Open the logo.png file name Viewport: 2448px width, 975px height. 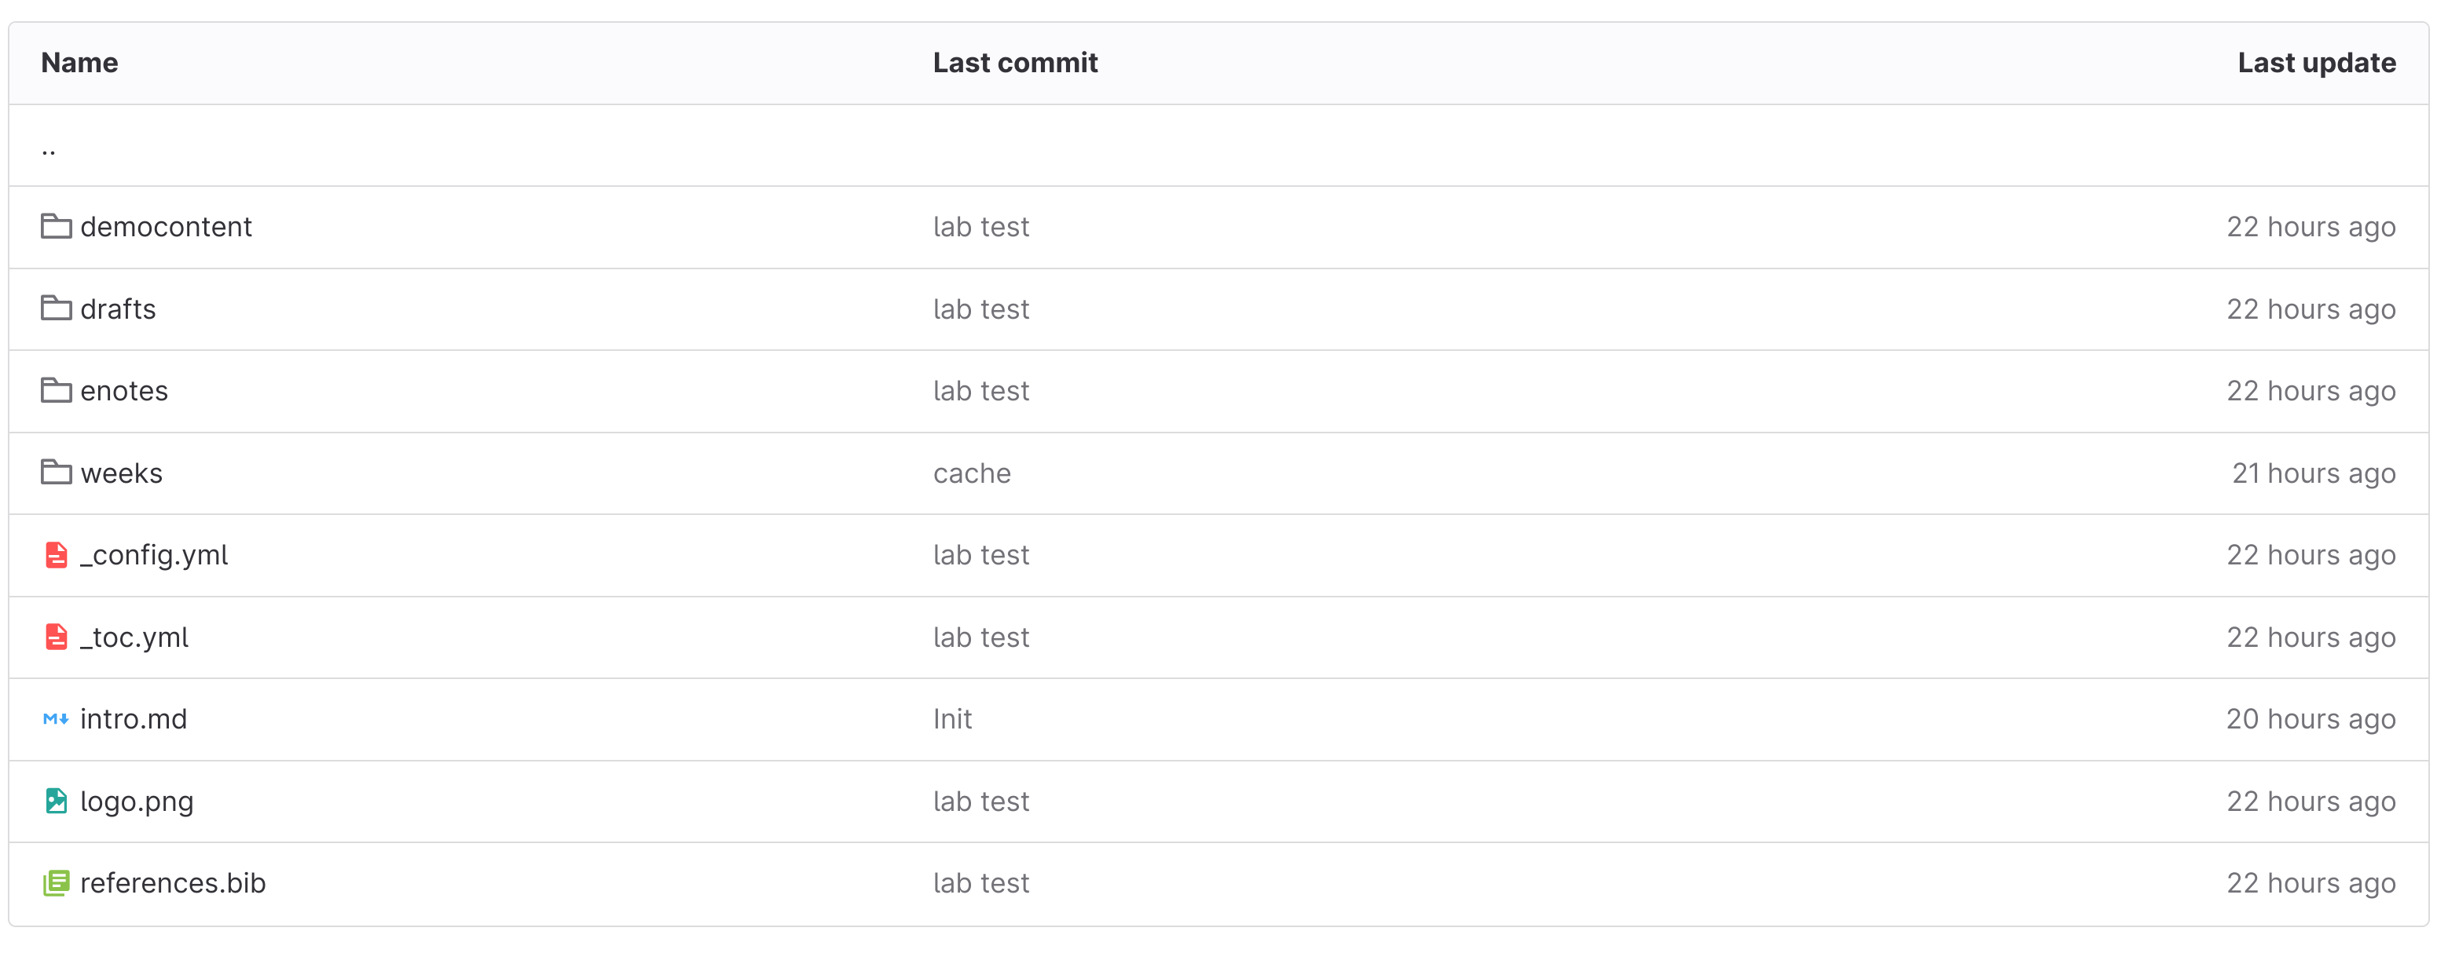[137, 802]
